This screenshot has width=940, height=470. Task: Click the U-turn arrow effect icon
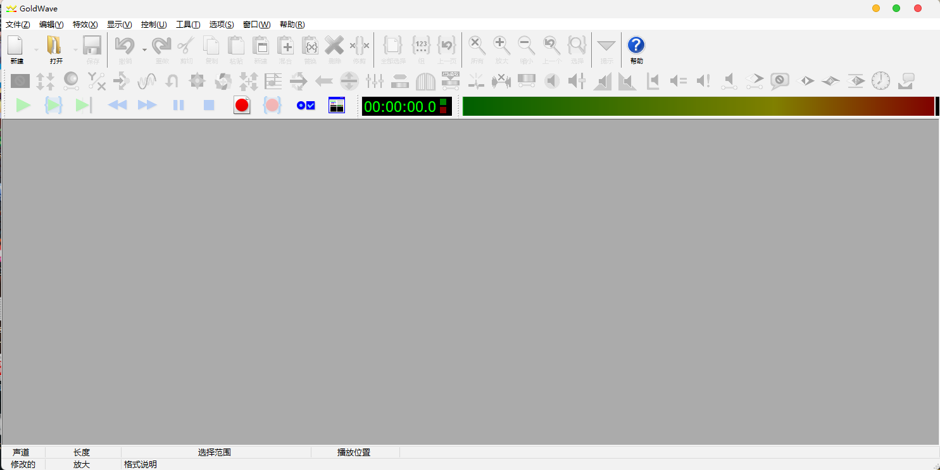click(172, 81)
